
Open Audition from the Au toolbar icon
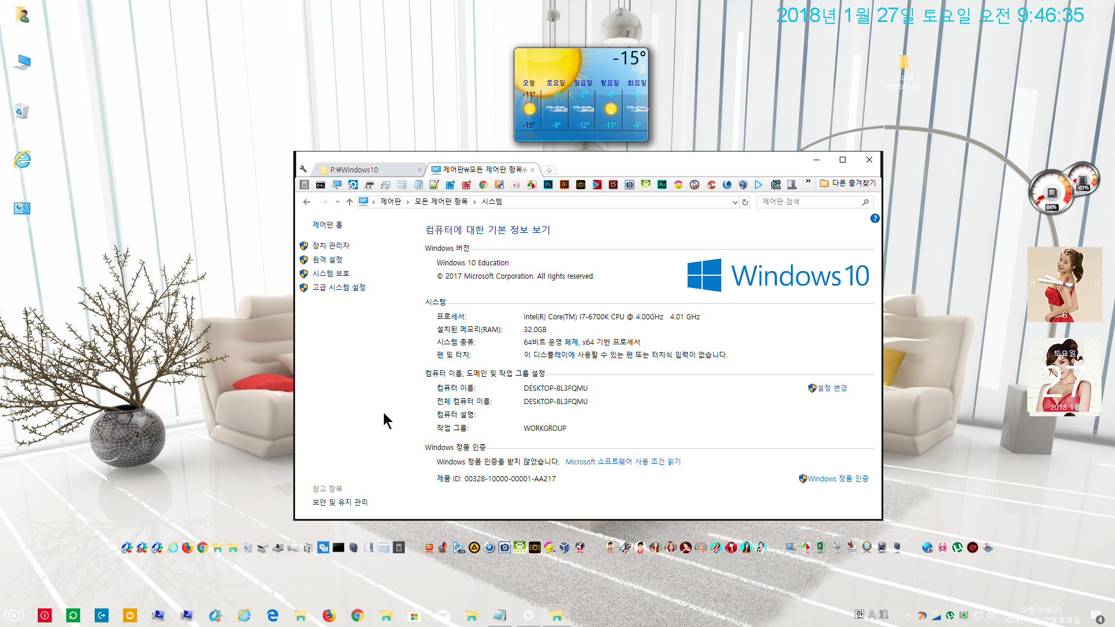tap(662, 185)
